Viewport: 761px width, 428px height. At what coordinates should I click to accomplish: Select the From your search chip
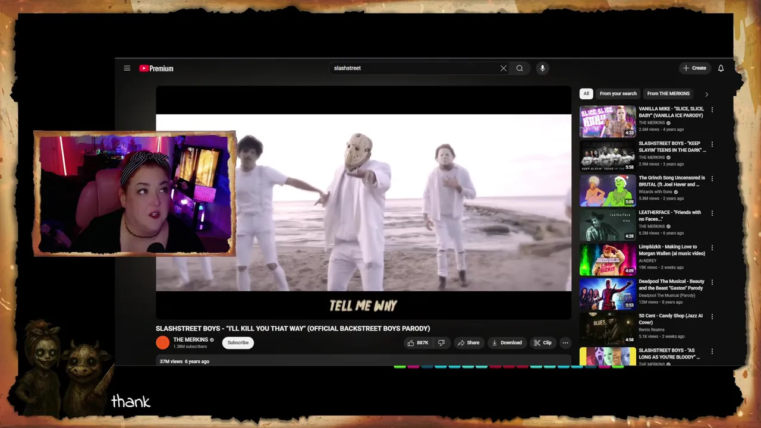click(x=618, y=93)
